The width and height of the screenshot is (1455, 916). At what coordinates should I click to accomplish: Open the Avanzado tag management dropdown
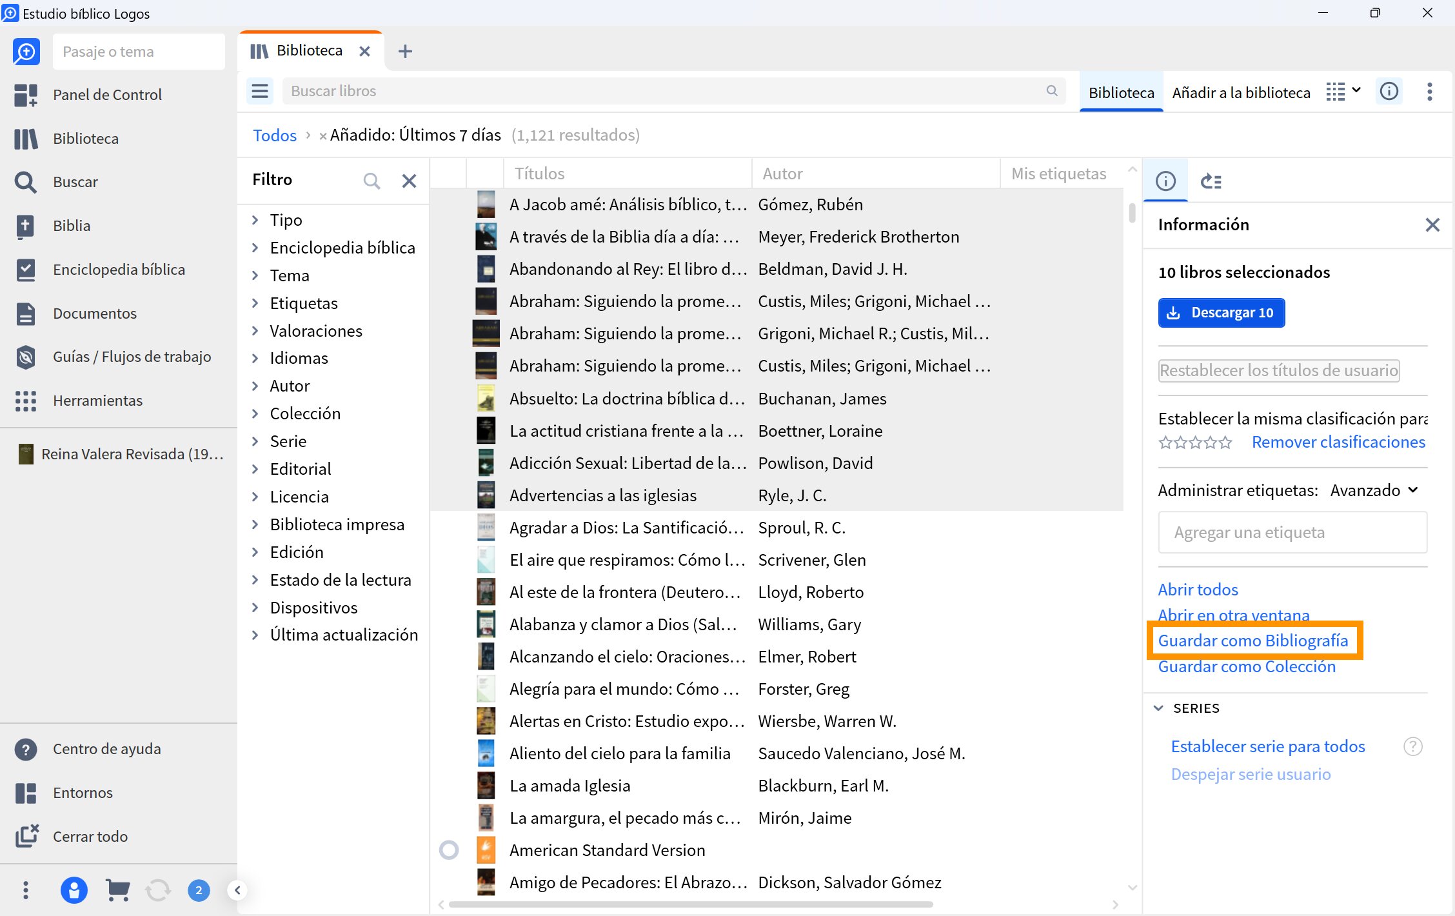[x=1374, y=490]
